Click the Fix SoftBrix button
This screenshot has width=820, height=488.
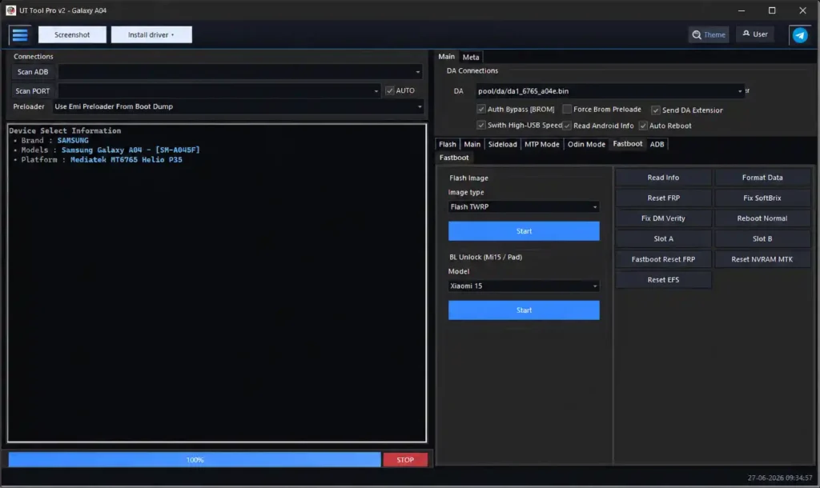762,198
